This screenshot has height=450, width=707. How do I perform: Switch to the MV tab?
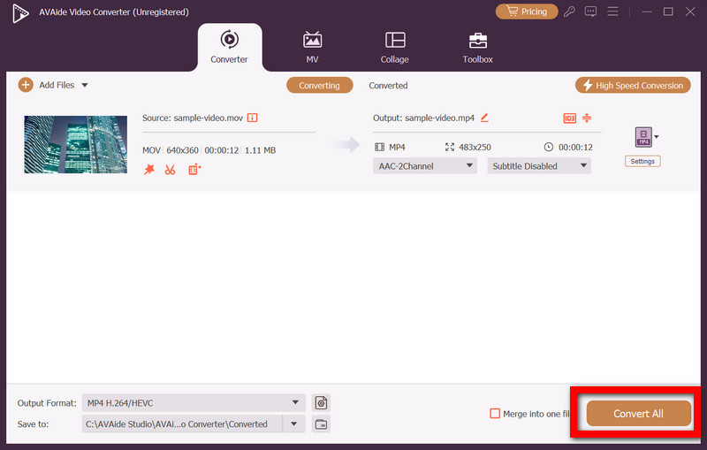click(x=312, y=48)
